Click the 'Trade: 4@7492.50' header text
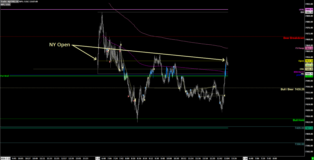 click(9, 1)
